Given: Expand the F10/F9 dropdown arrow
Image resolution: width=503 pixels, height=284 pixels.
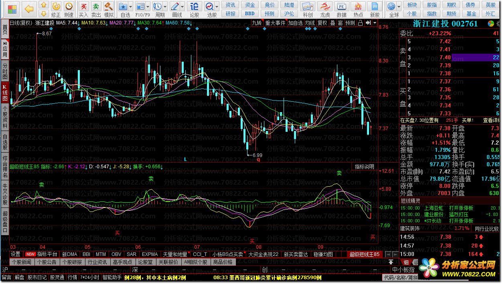Looking at the screenshot, I should pos(148,6).
